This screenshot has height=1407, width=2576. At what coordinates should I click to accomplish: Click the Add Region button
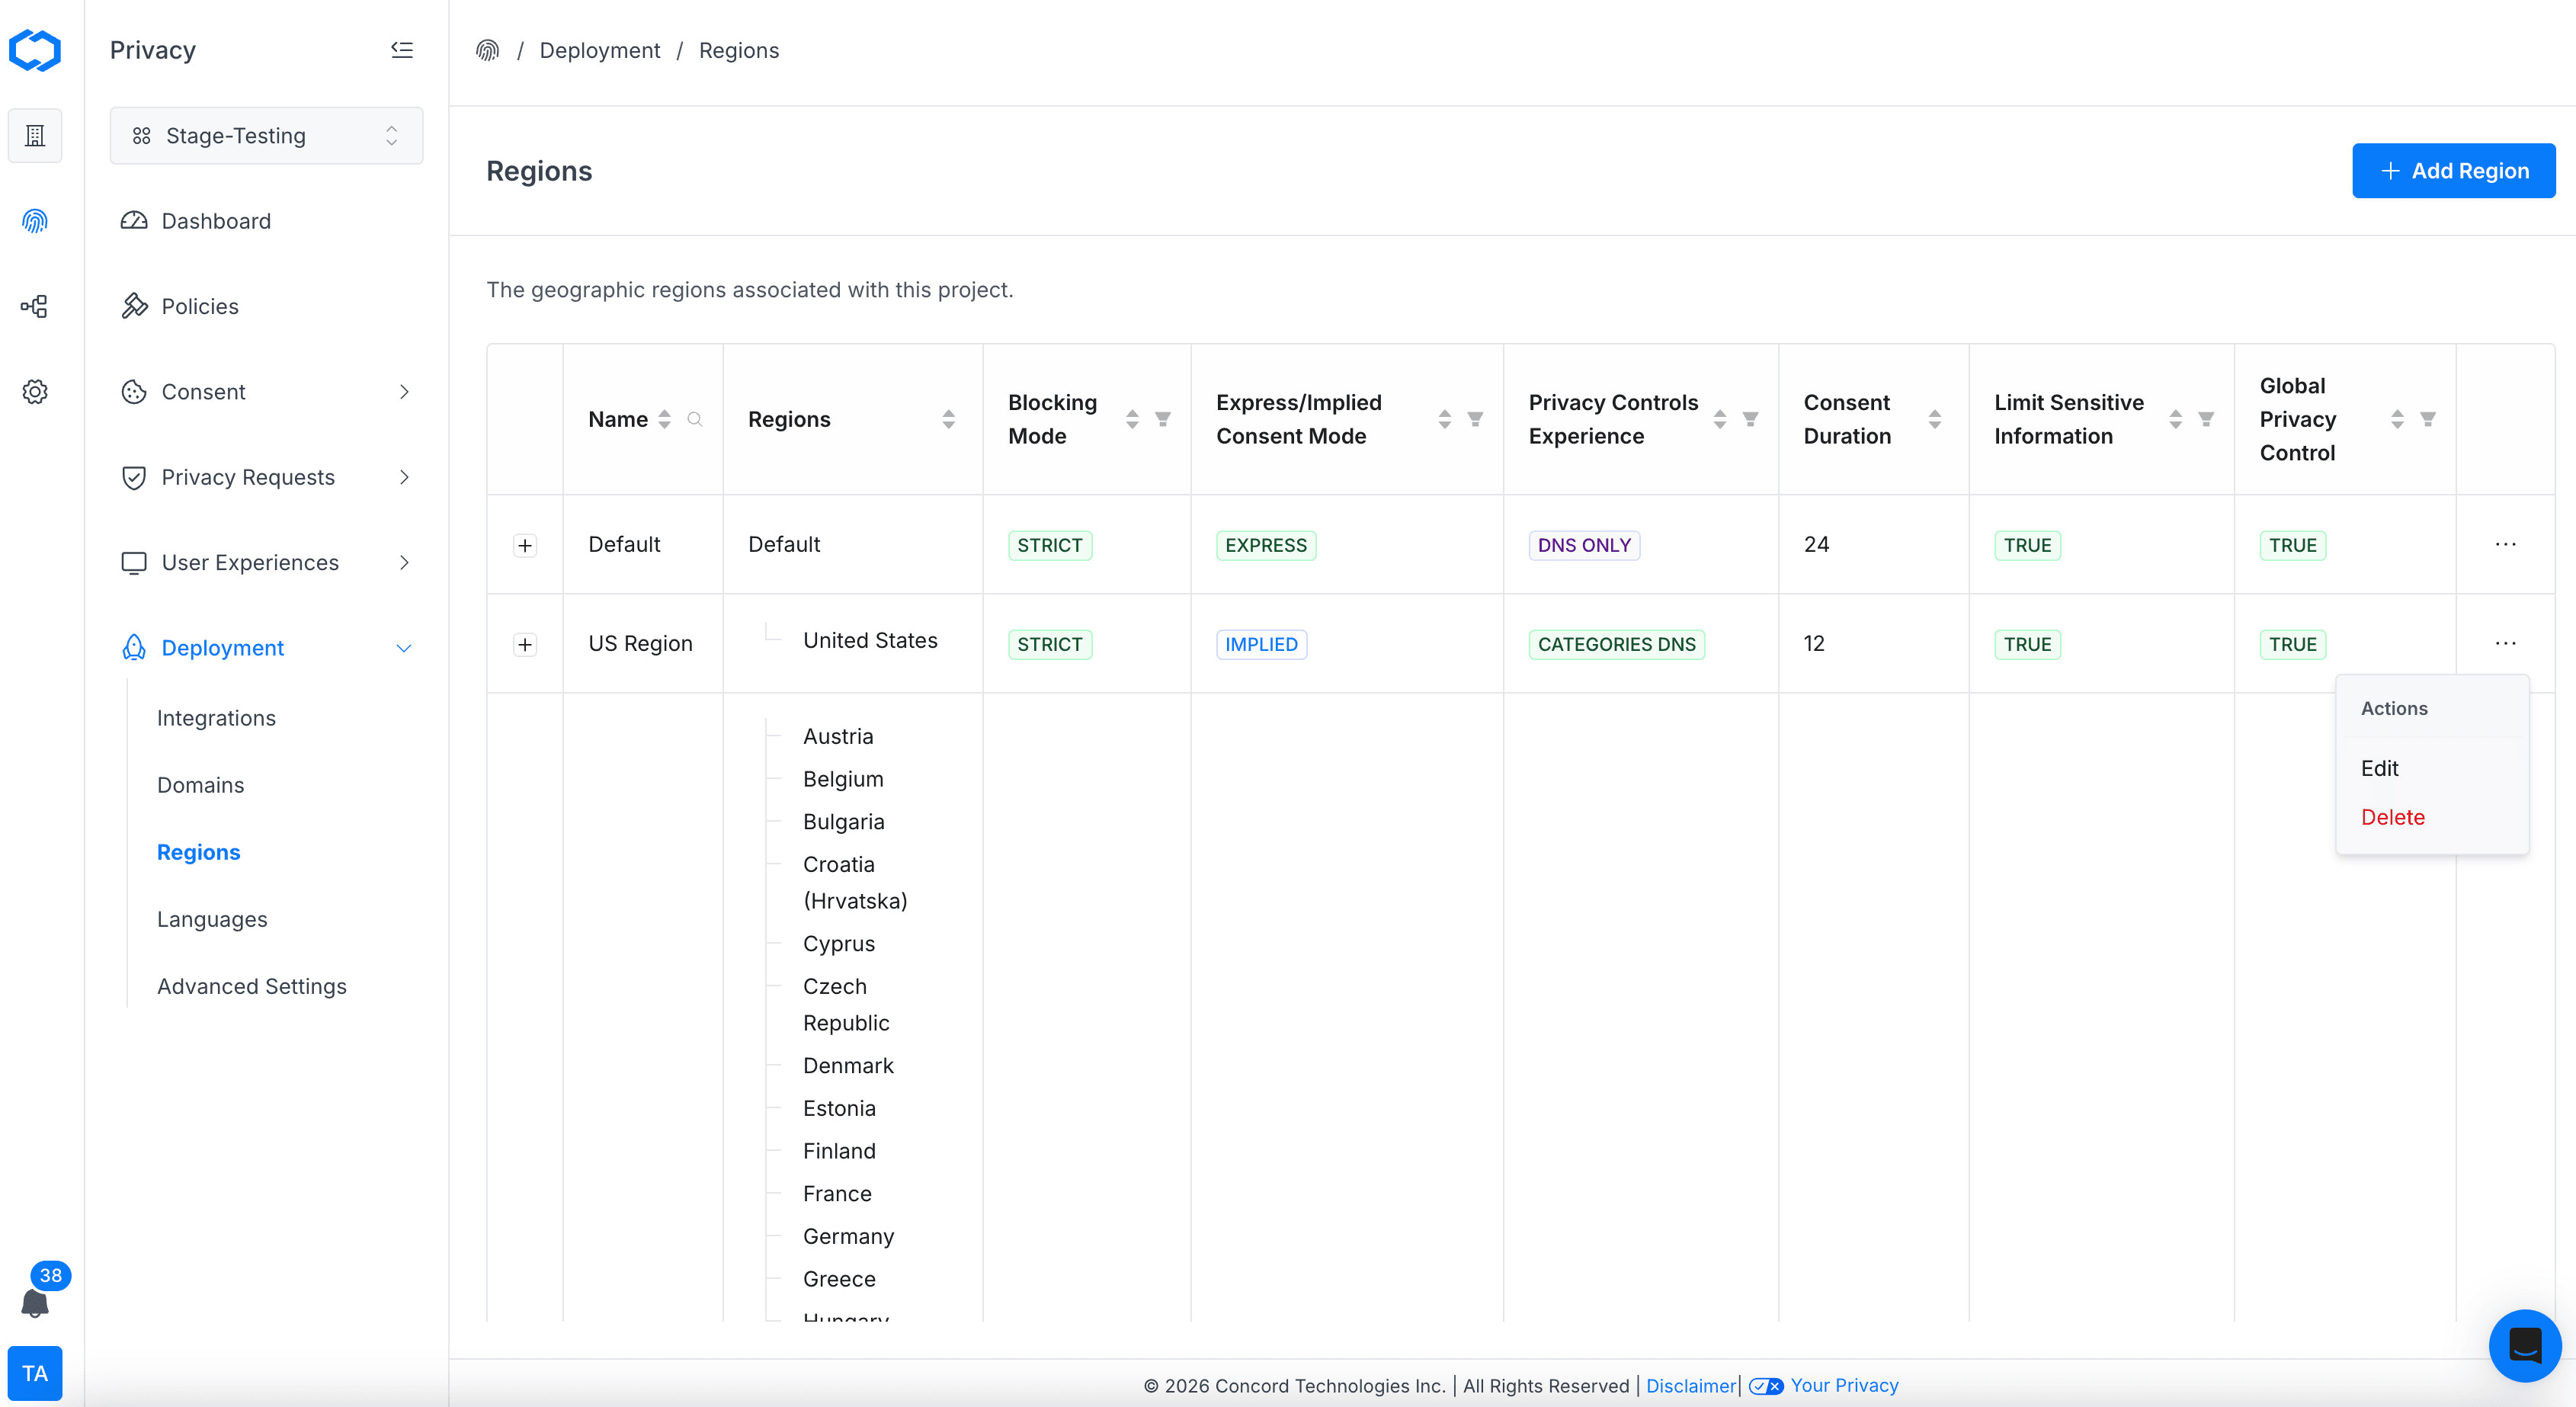[x=2453, y=171]
